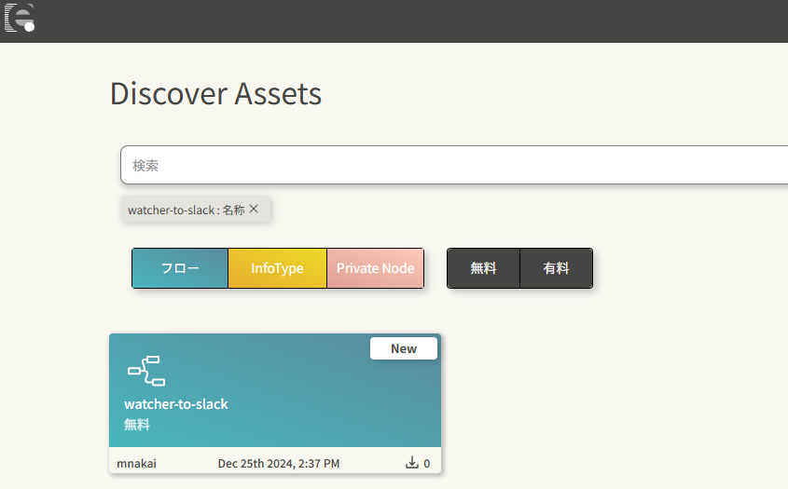Open the watcher-to-slack asset card title
This screenshot has height=489, width=788.
176,404
